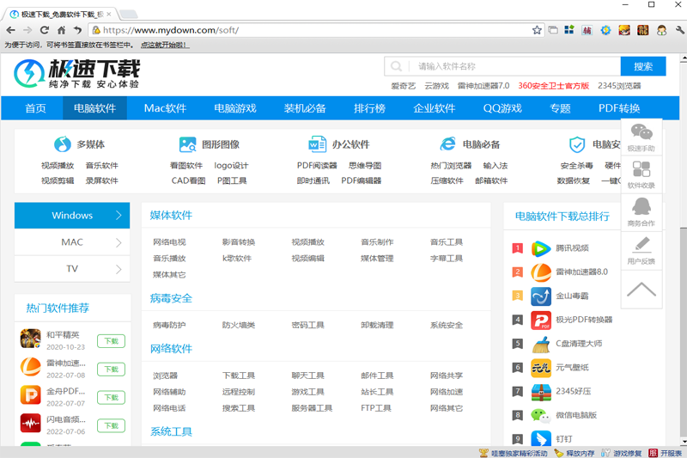Viewport: 687px width, 458px height.
Task: Open the 商务合作 QQ sidebar icon
Action: [641, 206]
